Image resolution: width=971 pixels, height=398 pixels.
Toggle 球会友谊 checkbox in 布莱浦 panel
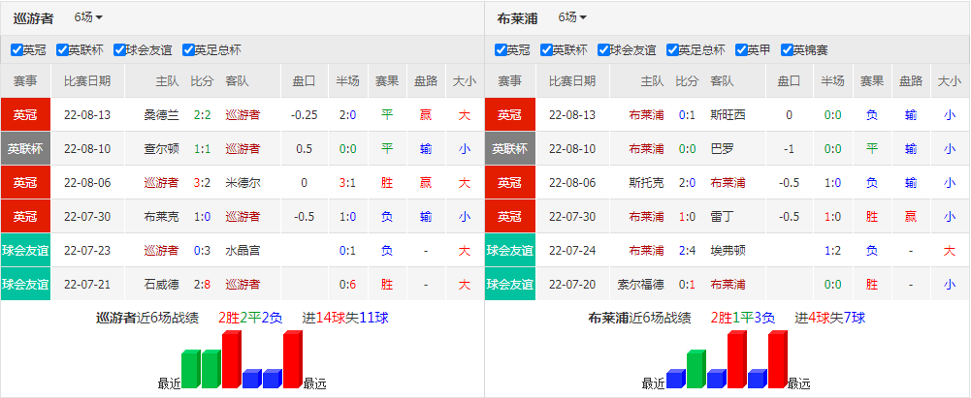pyautogui.click(x=602, y=50)
